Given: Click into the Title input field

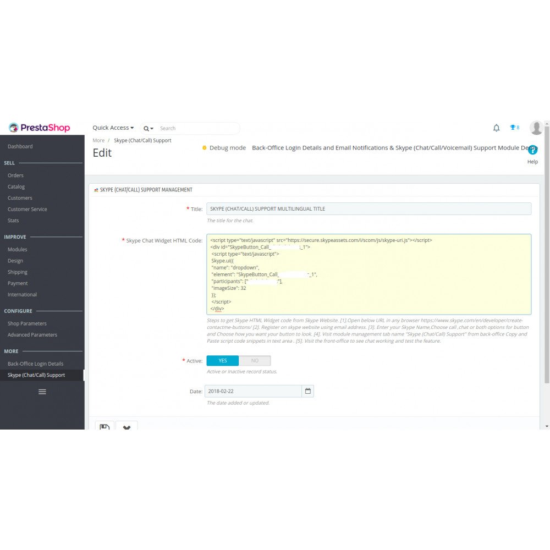Looking at the screenshot, I should [x=369, y=208].
